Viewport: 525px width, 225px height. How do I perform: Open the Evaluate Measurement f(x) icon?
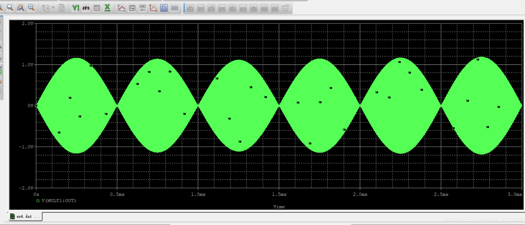point(132,8)
